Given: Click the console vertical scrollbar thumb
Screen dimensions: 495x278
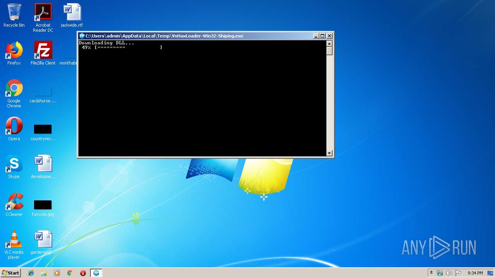Looking at the screenshot, I should (x=329, y=51).
